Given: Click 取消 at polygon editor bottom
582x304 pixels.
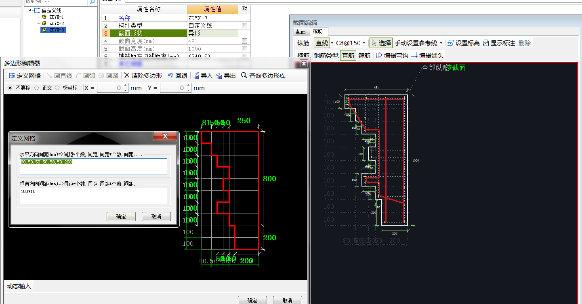Looking at the screenshot, I should 287,300.
